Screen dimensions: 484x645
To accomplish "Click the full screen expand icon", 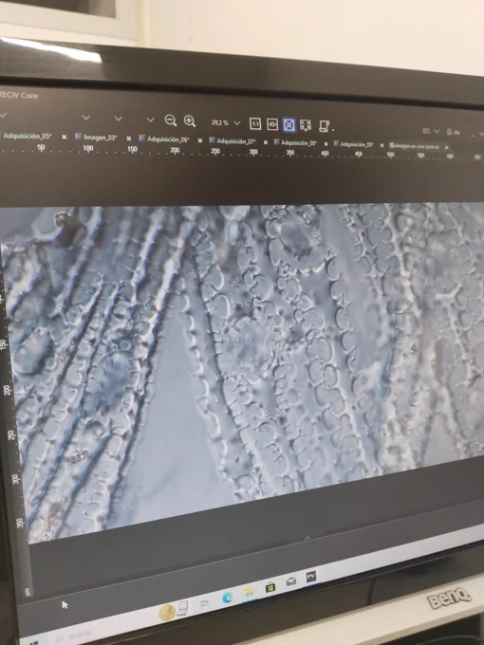I will point(306,125).
